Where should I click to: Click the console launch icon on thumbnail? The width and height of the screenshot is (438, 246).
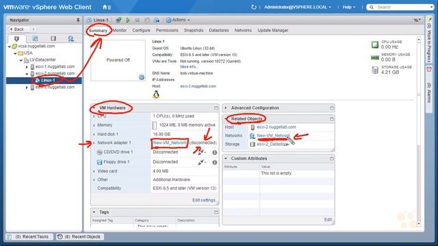142,77
